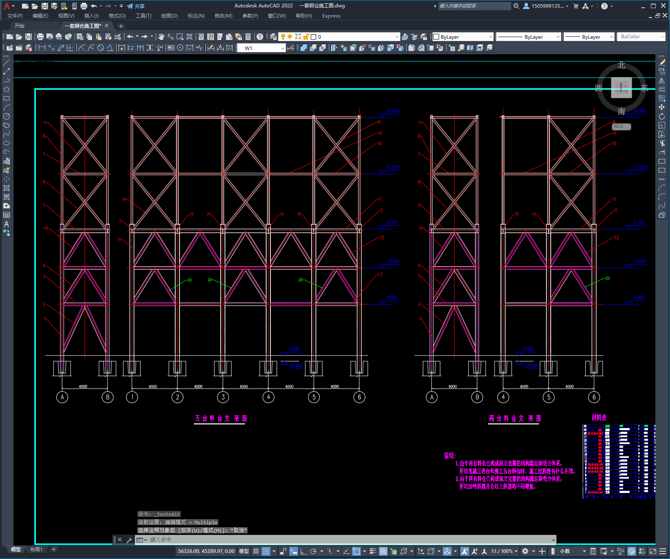Click the keyword search box in title bar
The image size is (670, 559).
point(474,6)
